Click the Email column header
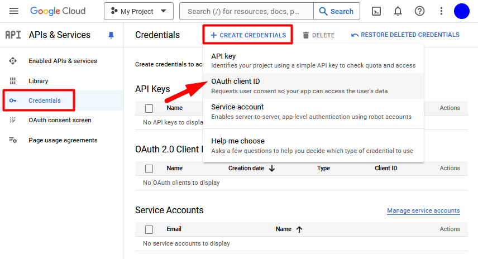 click(174, 229)
